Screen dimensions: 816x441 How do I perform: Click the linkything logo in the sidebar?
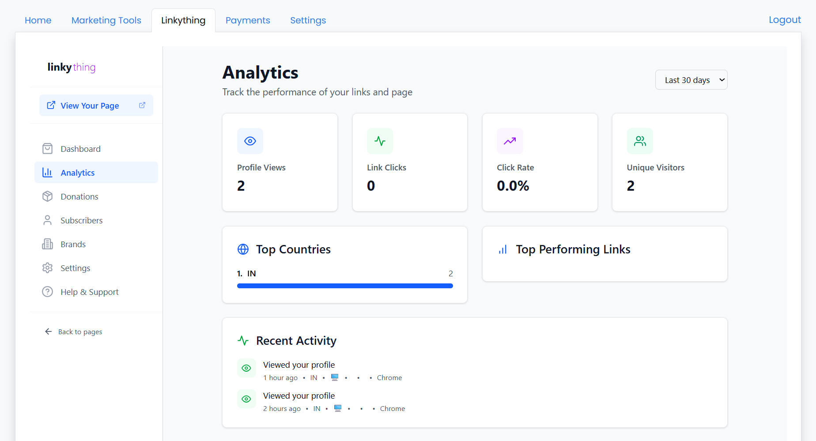[x=72, y=67]
